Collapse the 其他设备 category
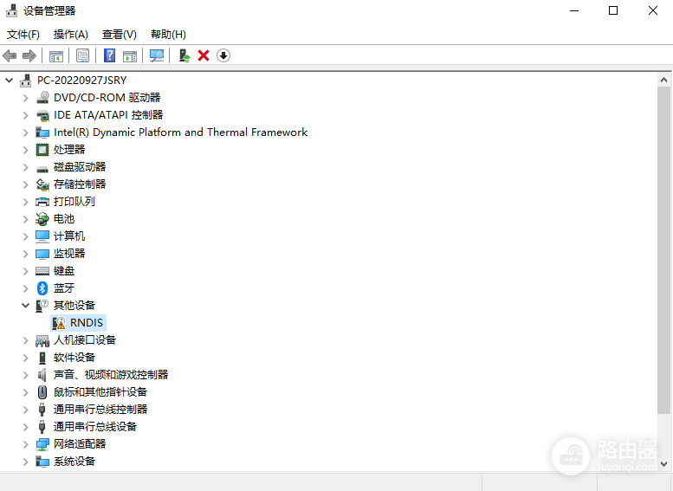673x491 pixels. [26, 306]
